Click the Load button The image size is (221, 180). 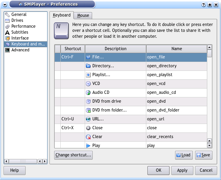point(184,155)
